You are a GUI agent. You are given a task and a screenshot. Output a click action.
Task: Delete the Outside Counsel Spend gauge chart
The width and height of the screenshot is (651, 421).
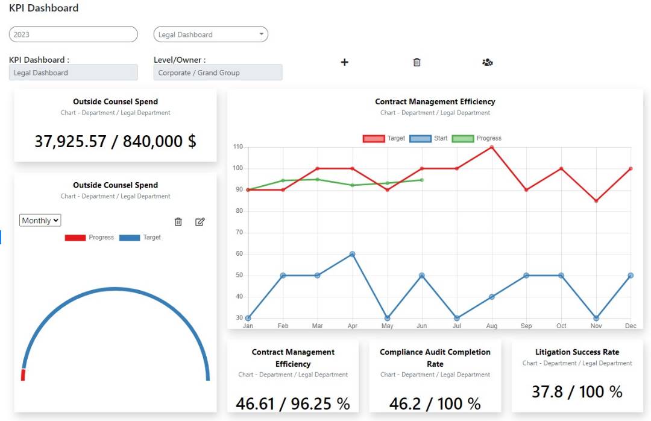(178, 222)
